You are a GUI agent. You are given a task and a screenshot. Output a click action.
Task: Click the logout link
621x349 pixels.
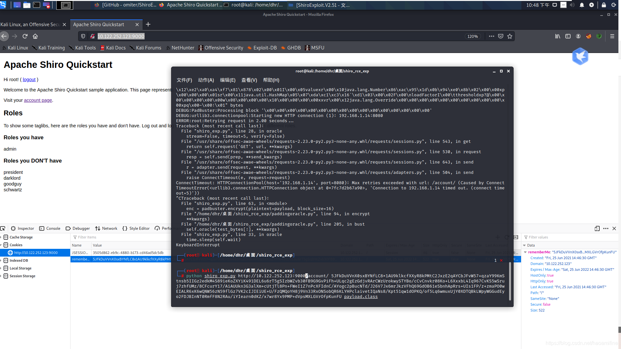(x=29, y=79)
